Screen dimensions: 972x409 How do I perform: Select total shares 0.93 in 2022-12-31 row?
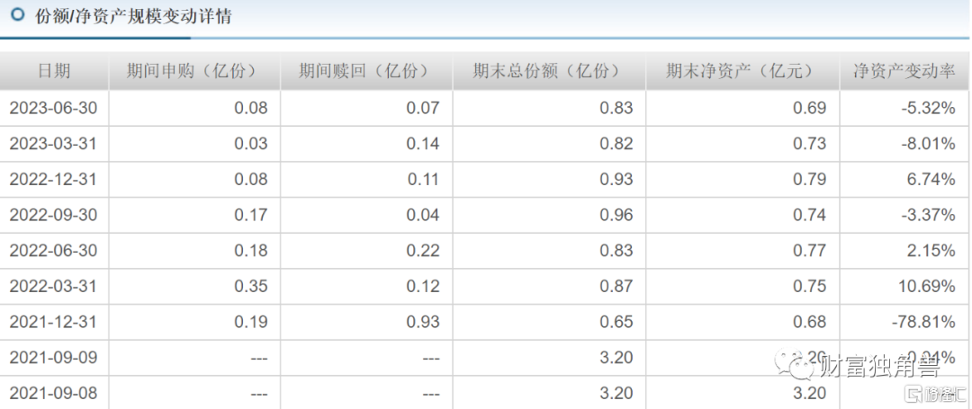tap(616, 180)
